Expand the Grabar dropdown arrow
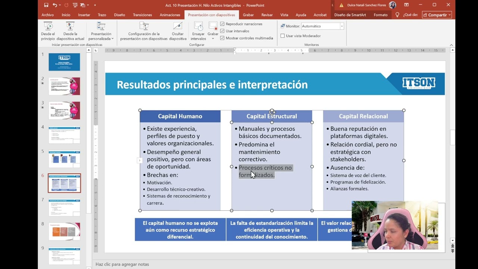 coord(213,38)
